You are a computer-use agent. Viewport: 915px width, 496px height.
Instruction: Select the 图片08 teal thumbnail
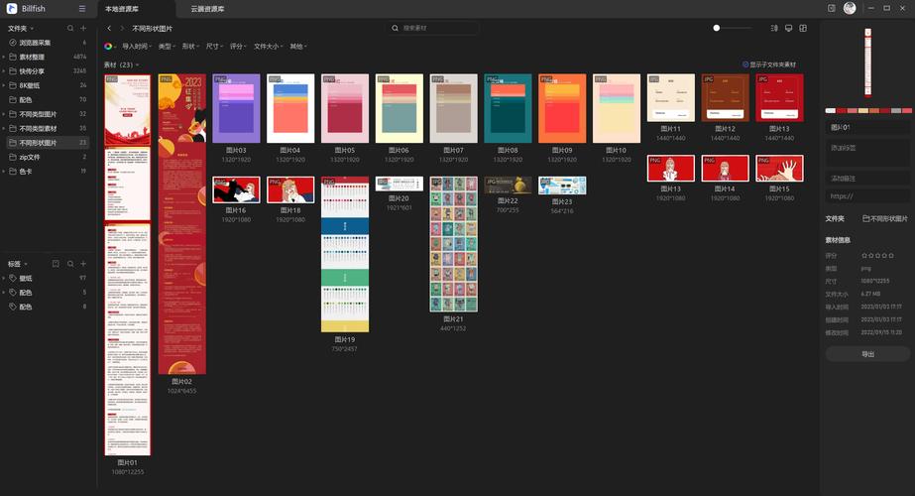508,108
